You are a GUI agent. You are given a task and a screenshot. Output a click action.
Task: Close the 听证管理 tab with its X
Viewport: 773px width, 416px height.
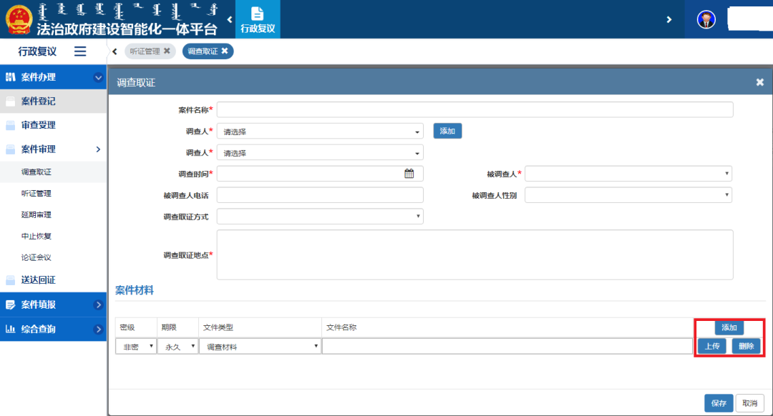click(x=167, y=51)
